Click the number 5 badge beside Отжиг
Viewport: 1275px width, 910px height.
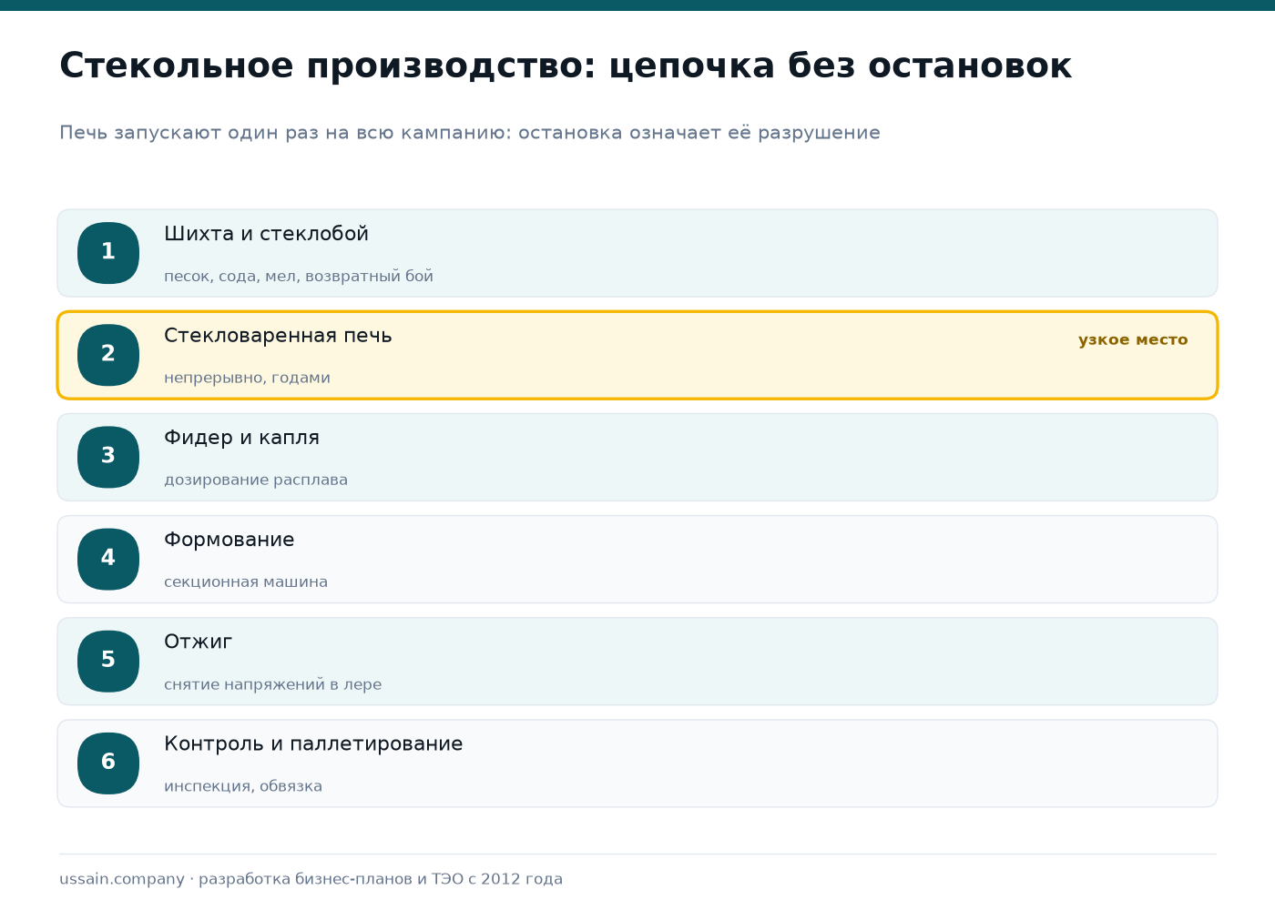point(108,661)
